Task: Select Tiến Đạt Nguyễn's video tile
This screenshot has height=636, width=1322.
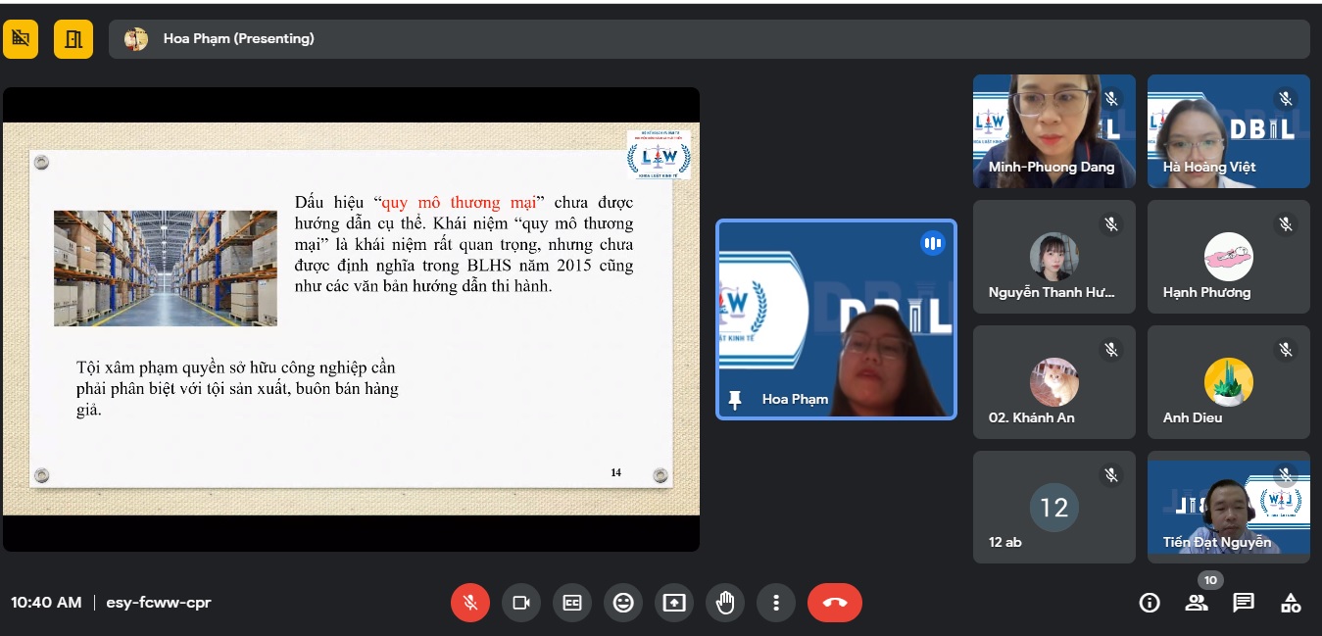Action: pos(1228,507)
